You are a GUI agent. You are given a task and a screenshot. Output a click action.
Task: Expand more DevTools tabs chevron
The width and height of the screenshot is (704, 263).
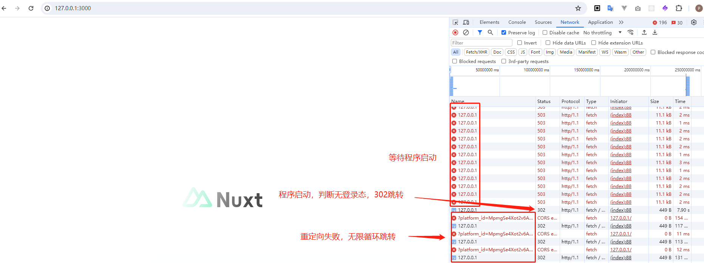pos(621,22)
